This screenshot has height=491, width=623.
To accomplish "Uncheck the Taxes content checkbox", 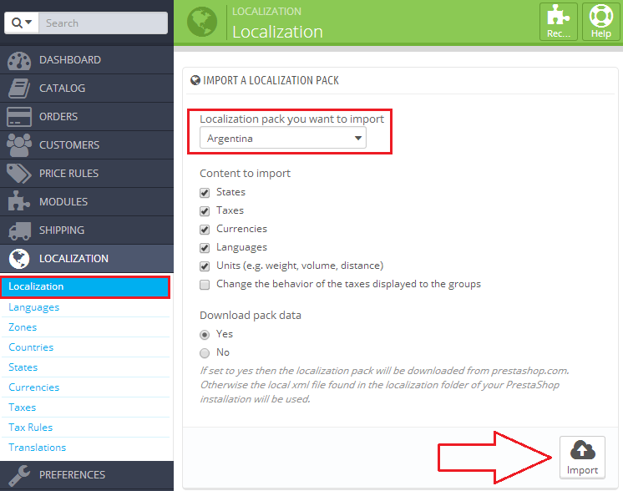I will click(205, 211).
